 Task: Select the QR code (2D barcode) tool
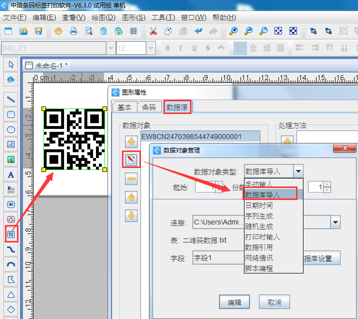[11, 234]
